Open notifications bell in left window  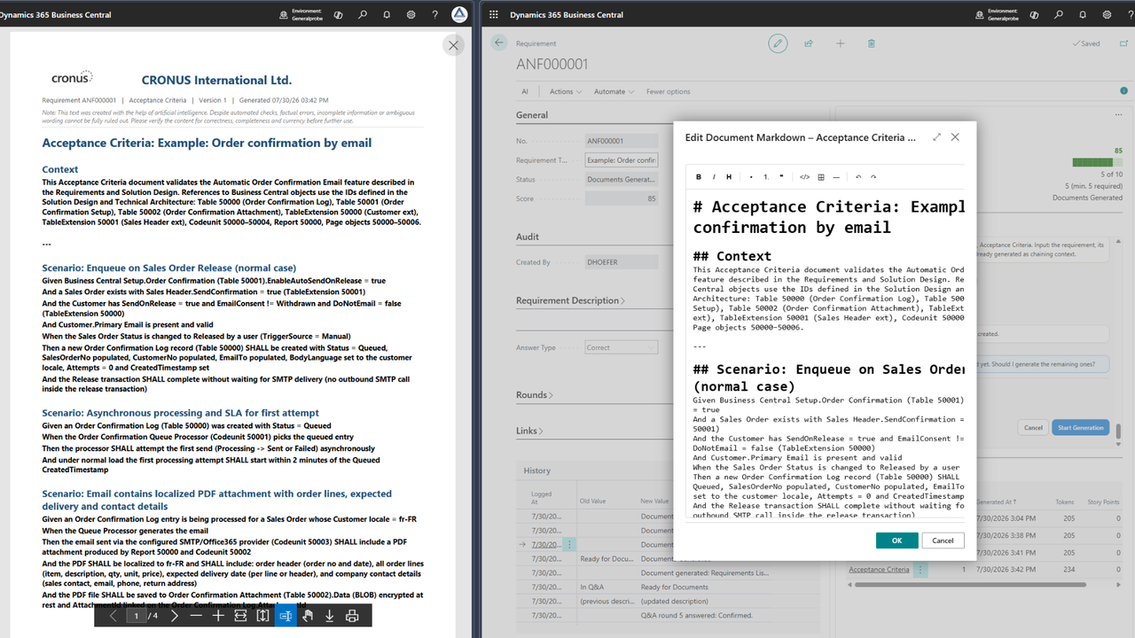tap(387, 14)
